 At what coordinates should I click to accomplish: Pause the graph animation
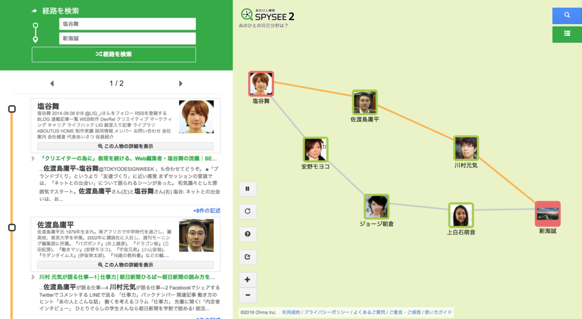point(248,189)
